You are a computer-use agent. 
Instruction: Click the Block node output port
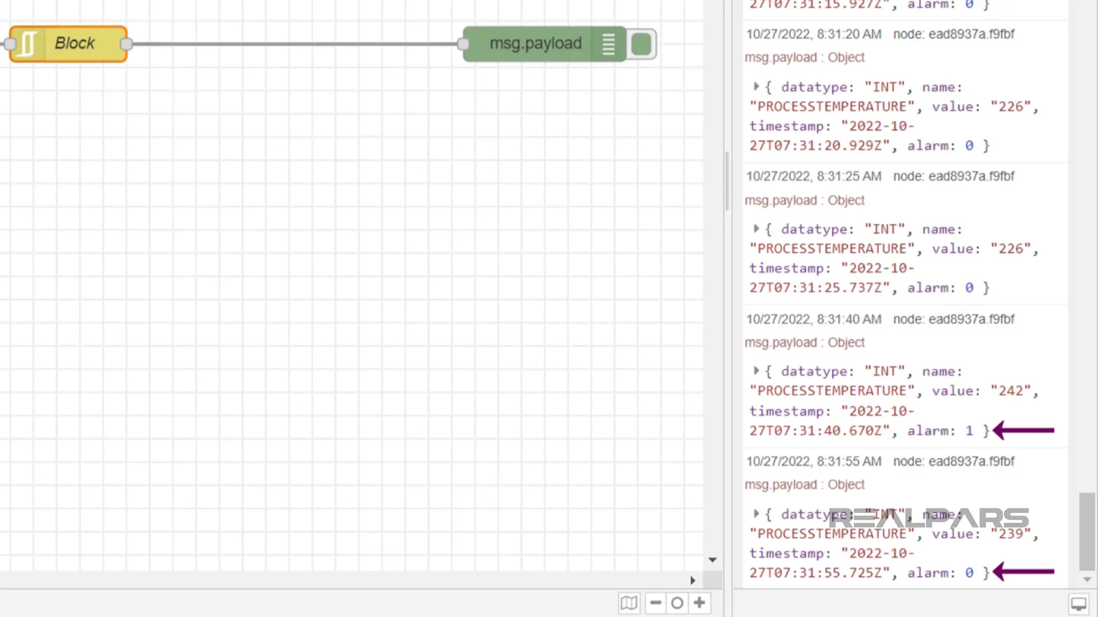[x=126, y=44]
